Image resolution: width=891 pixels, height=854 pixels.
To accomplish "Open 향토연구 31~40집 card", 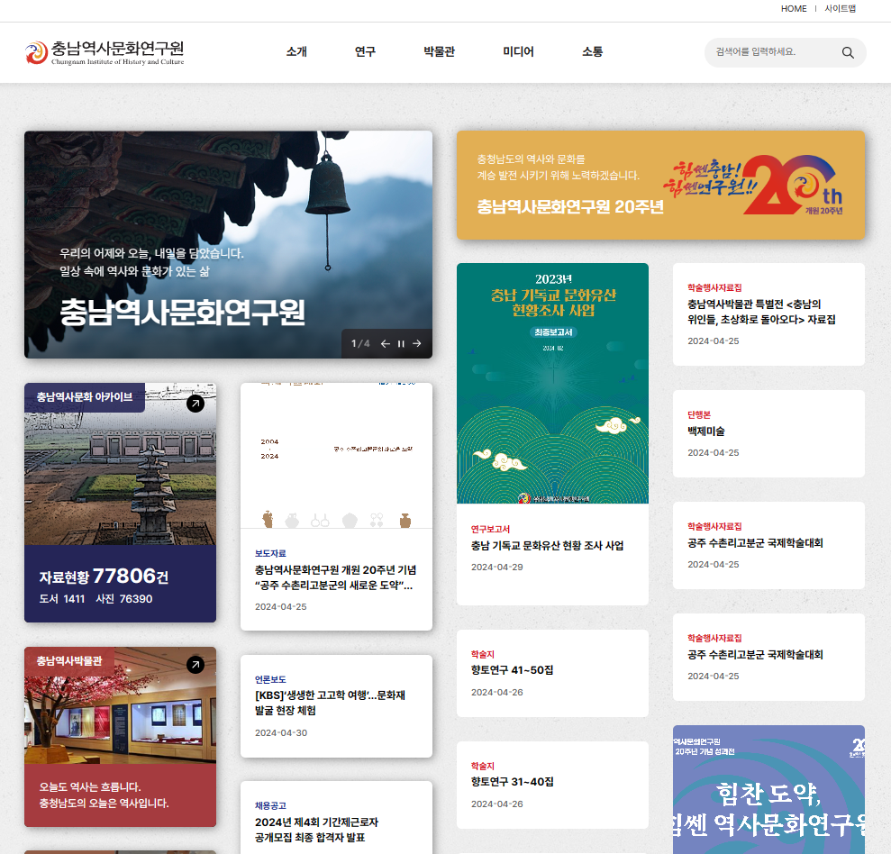I will [552, 785].
